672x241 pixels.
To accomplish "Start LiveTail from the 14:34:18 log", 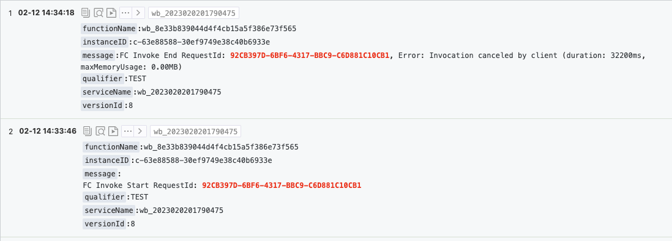I will point(111,13).
